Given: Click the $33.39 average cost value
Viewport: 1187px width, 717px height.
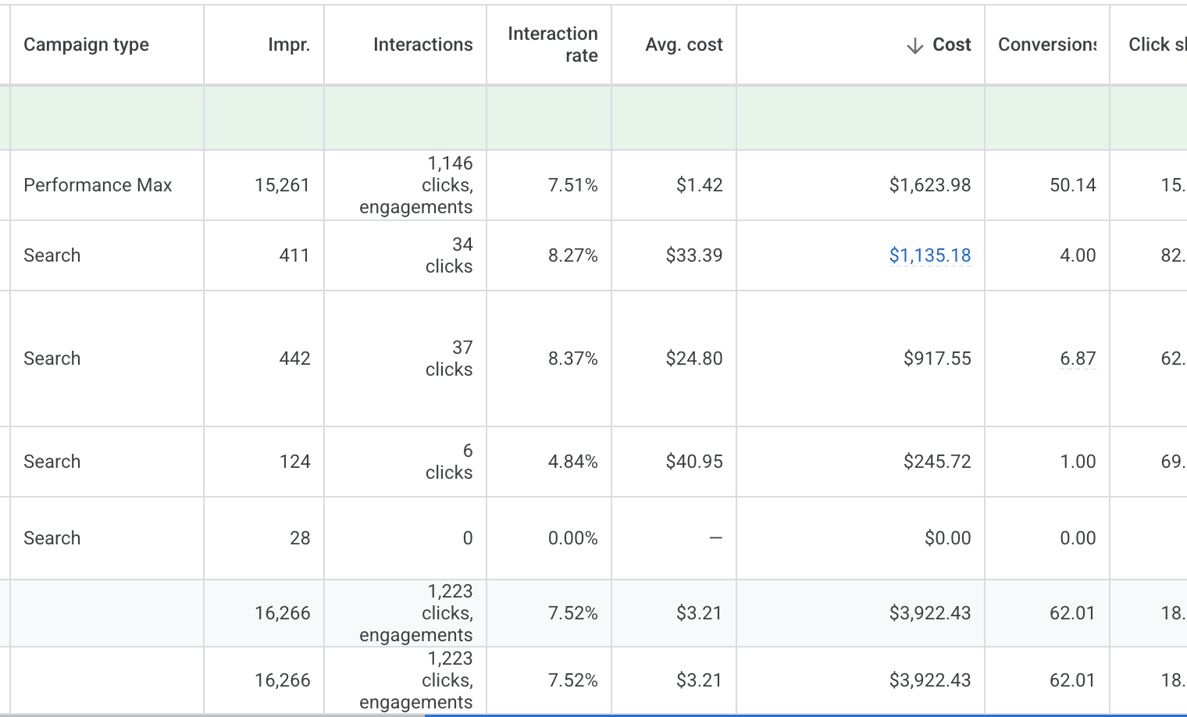Looking at the screenshot, I should pyautogui.click(x=694, y=255).
